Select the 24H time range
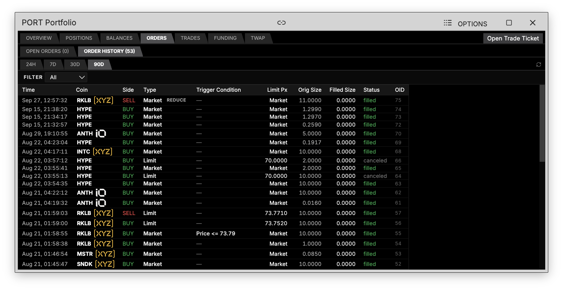This screenshot has height=290, width=563. [31, 64]
